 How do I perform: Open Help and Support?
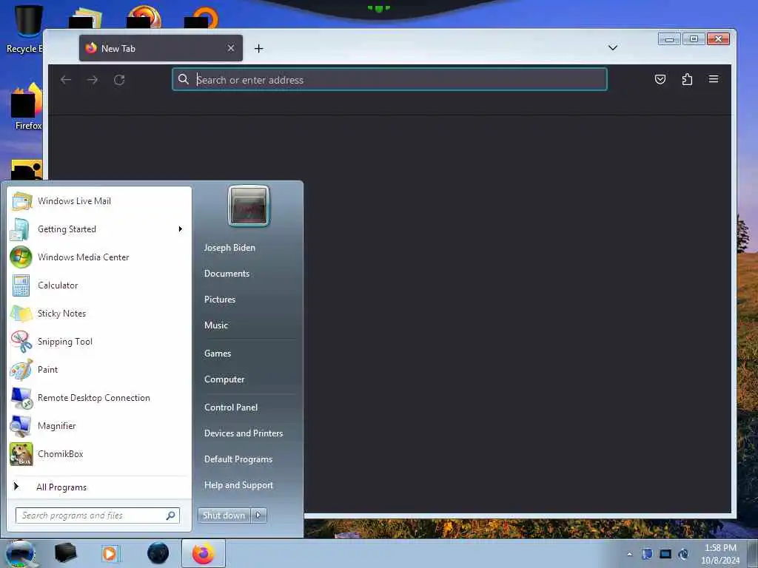[239, 485]
